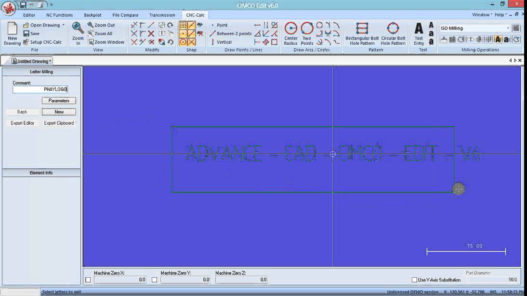Click the CIMCO application logo button
The image size is (527, 296).
click(x=8, y=8)
